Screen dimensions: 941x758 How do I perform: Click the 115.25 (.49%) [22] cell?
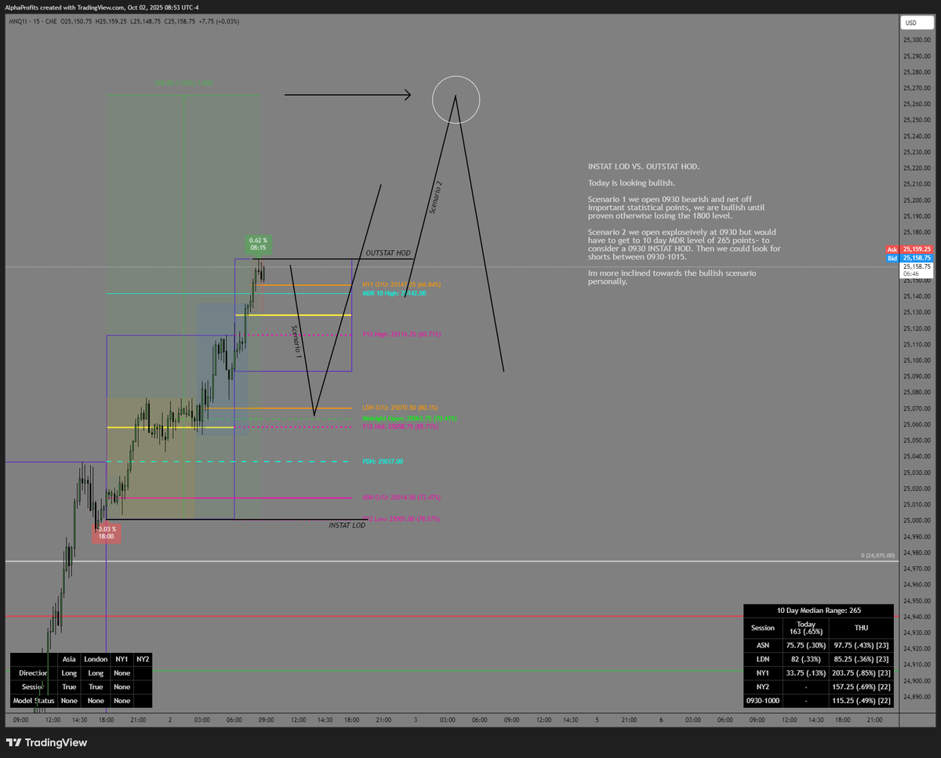pos(860,700)
